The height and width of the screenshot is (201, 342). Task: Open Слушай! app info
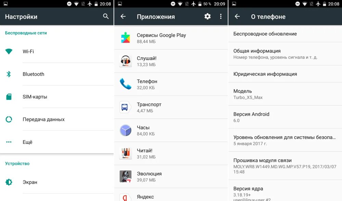(171, 61)
